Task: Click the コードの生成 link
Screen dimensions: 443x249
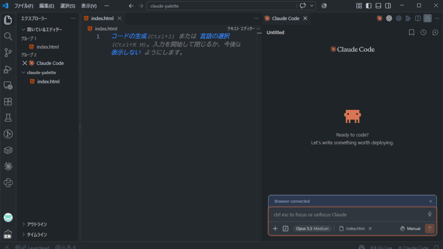Action: click(x=129, y=36)
